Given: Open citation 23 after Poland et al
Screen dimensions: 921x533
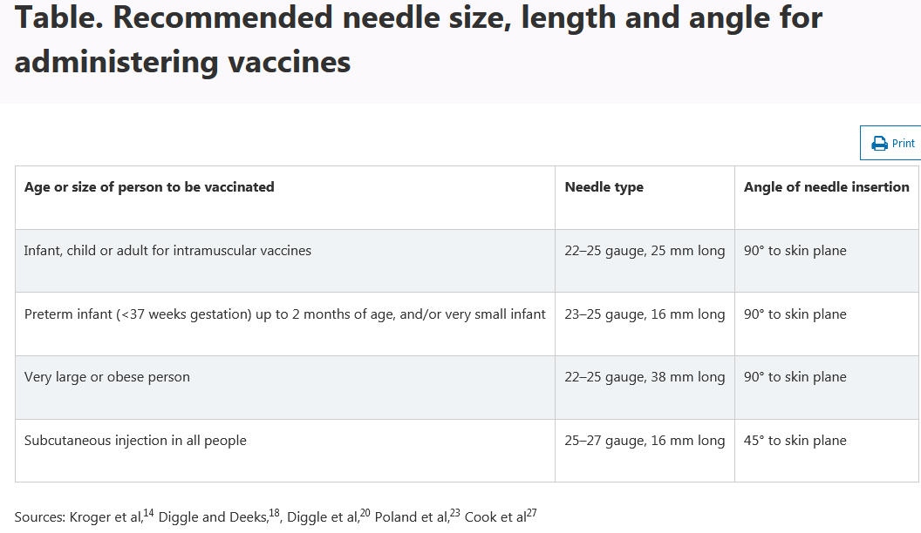Looking at the screenshot, I should click(455, 513).
